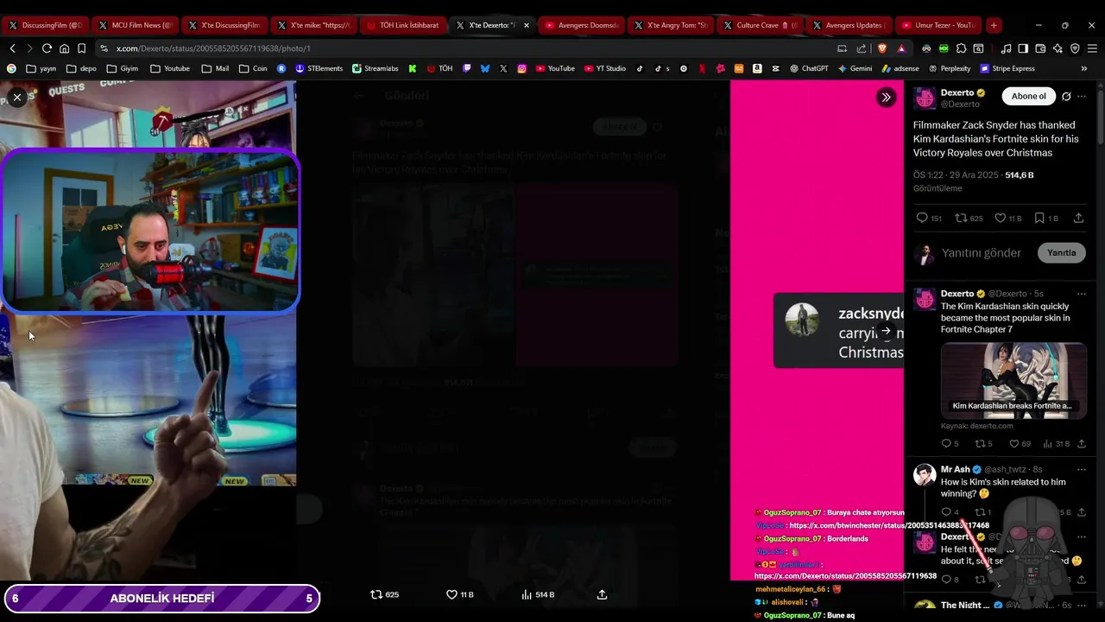Open the Instagram bookmark icon
1105x622 pixels.
521,68
